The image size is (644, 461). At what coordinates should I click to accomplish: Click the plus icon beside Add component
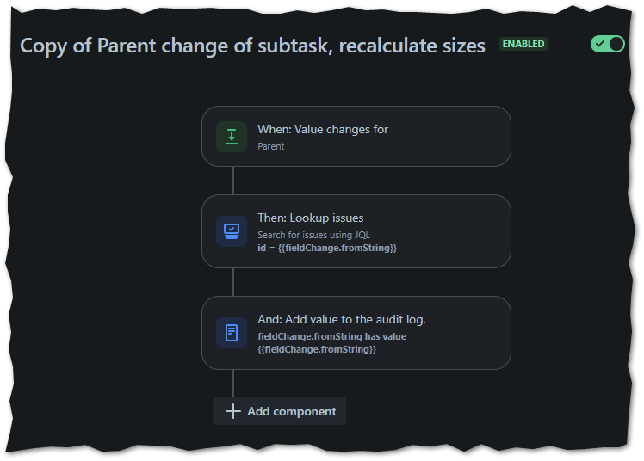pos(232,411)
